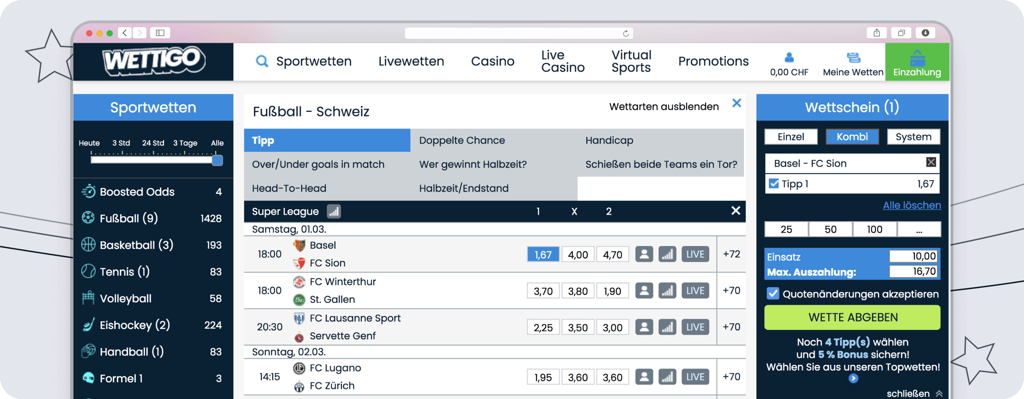The height and width of the screenshot is (399, 1024).
Task: Open more stake options (...)
Action: click(919, 230)
